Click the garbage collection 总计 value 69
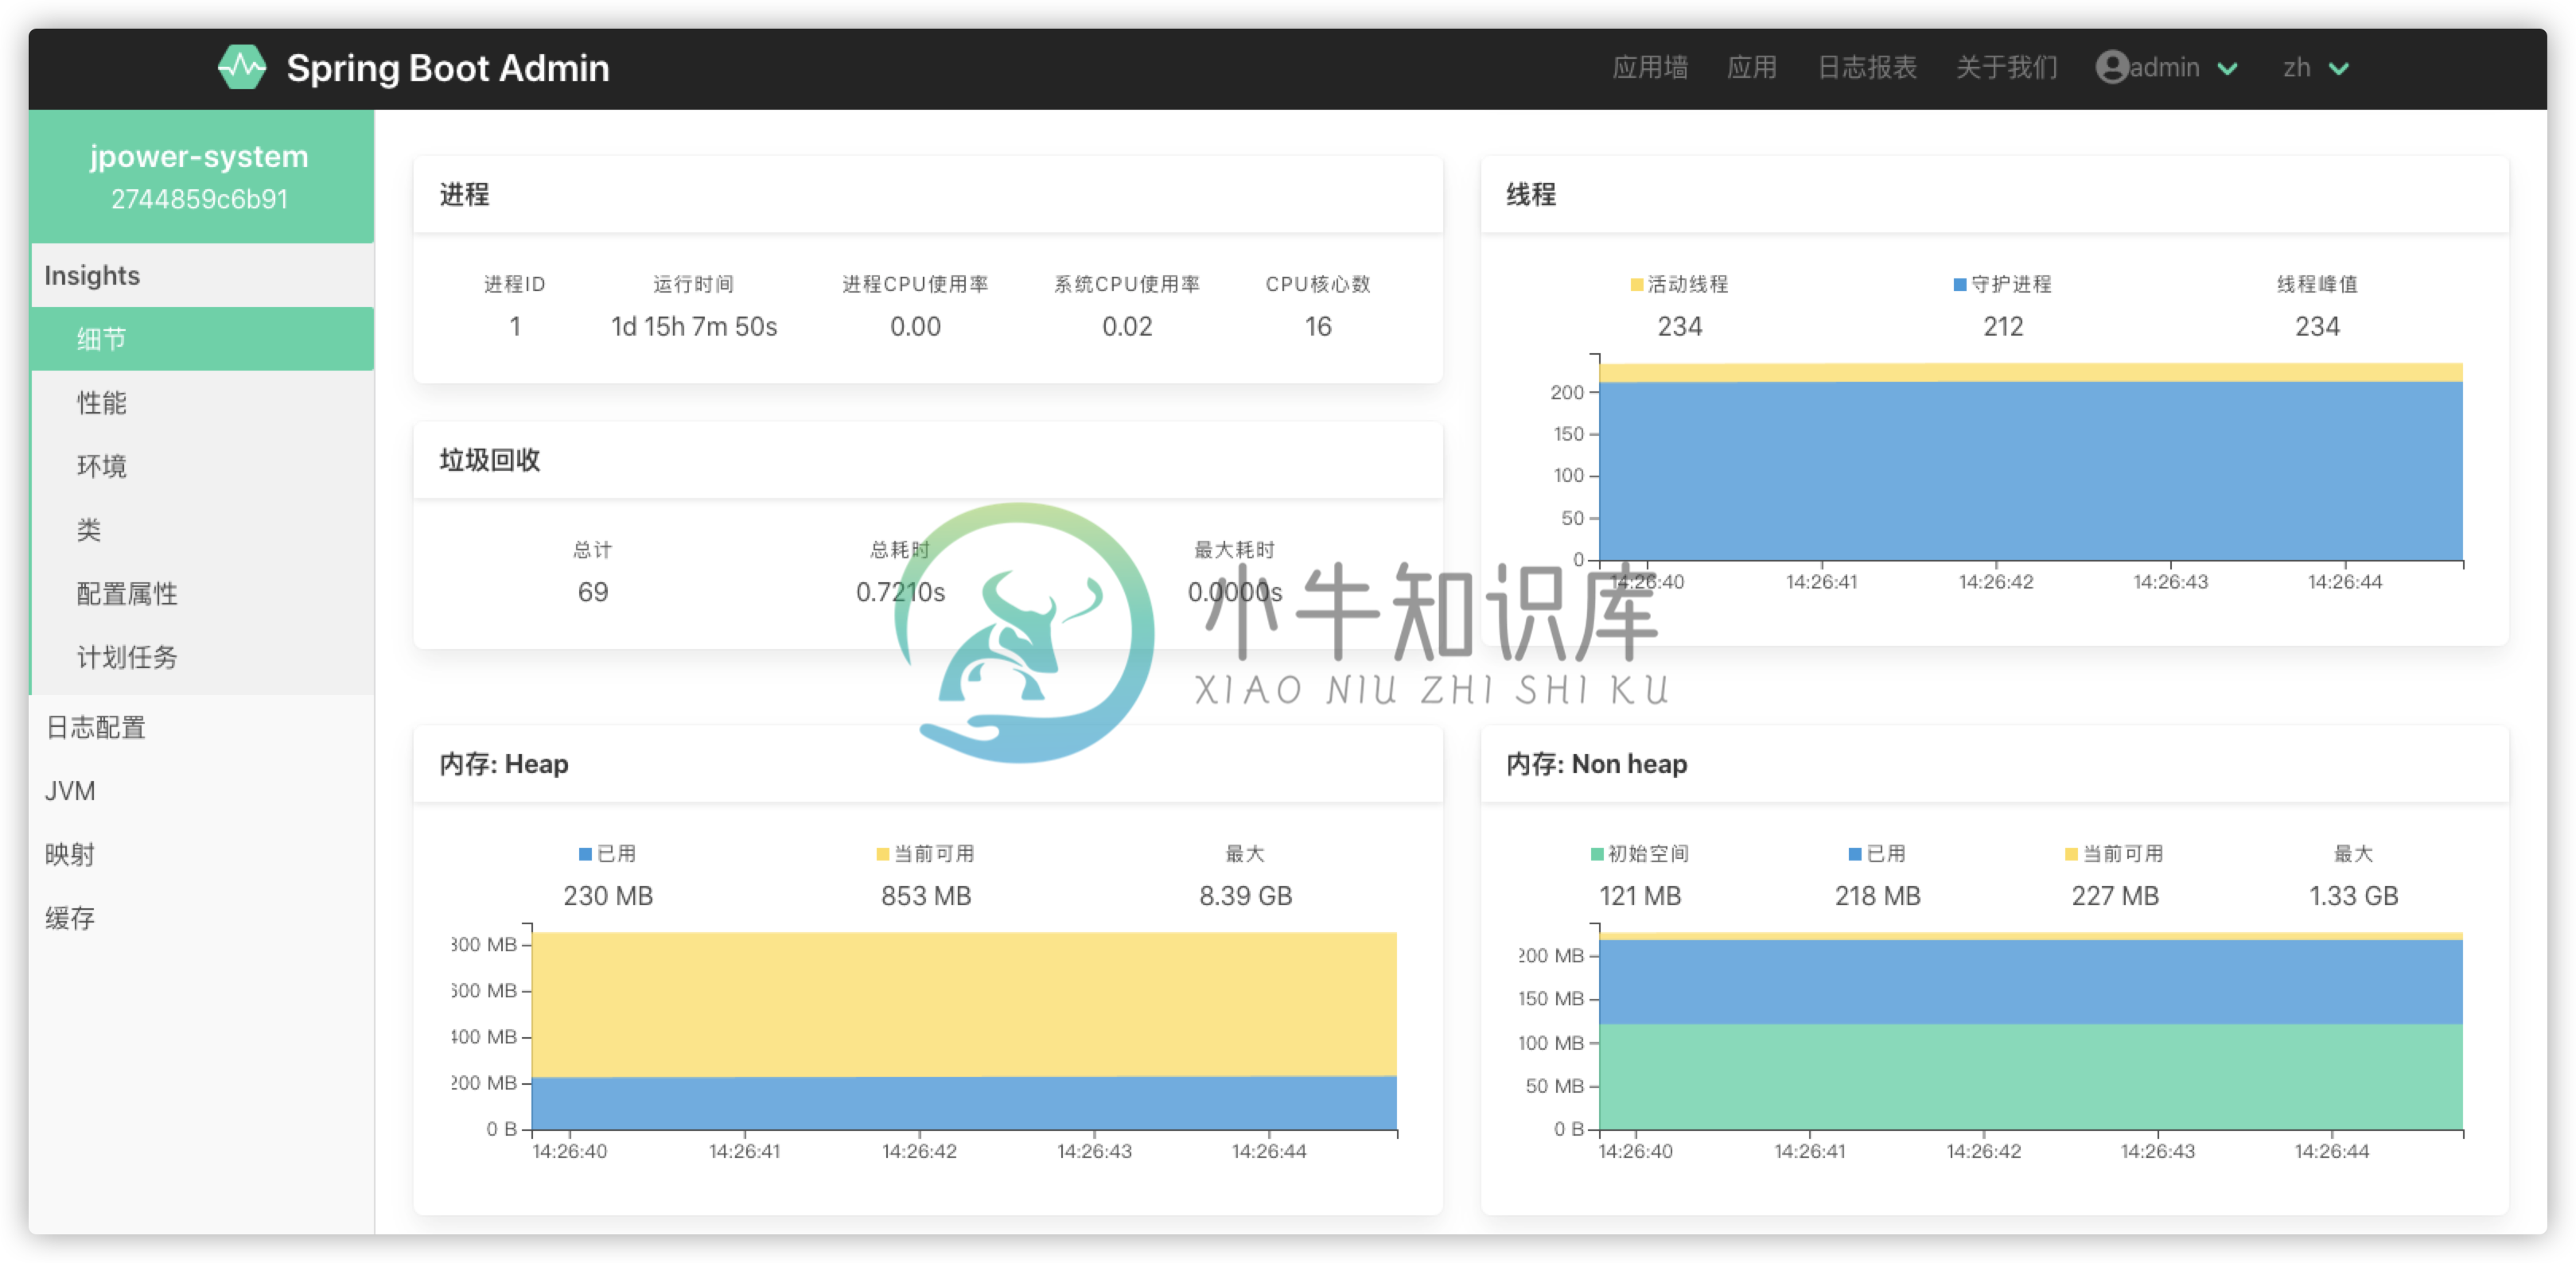 point(593,592)
